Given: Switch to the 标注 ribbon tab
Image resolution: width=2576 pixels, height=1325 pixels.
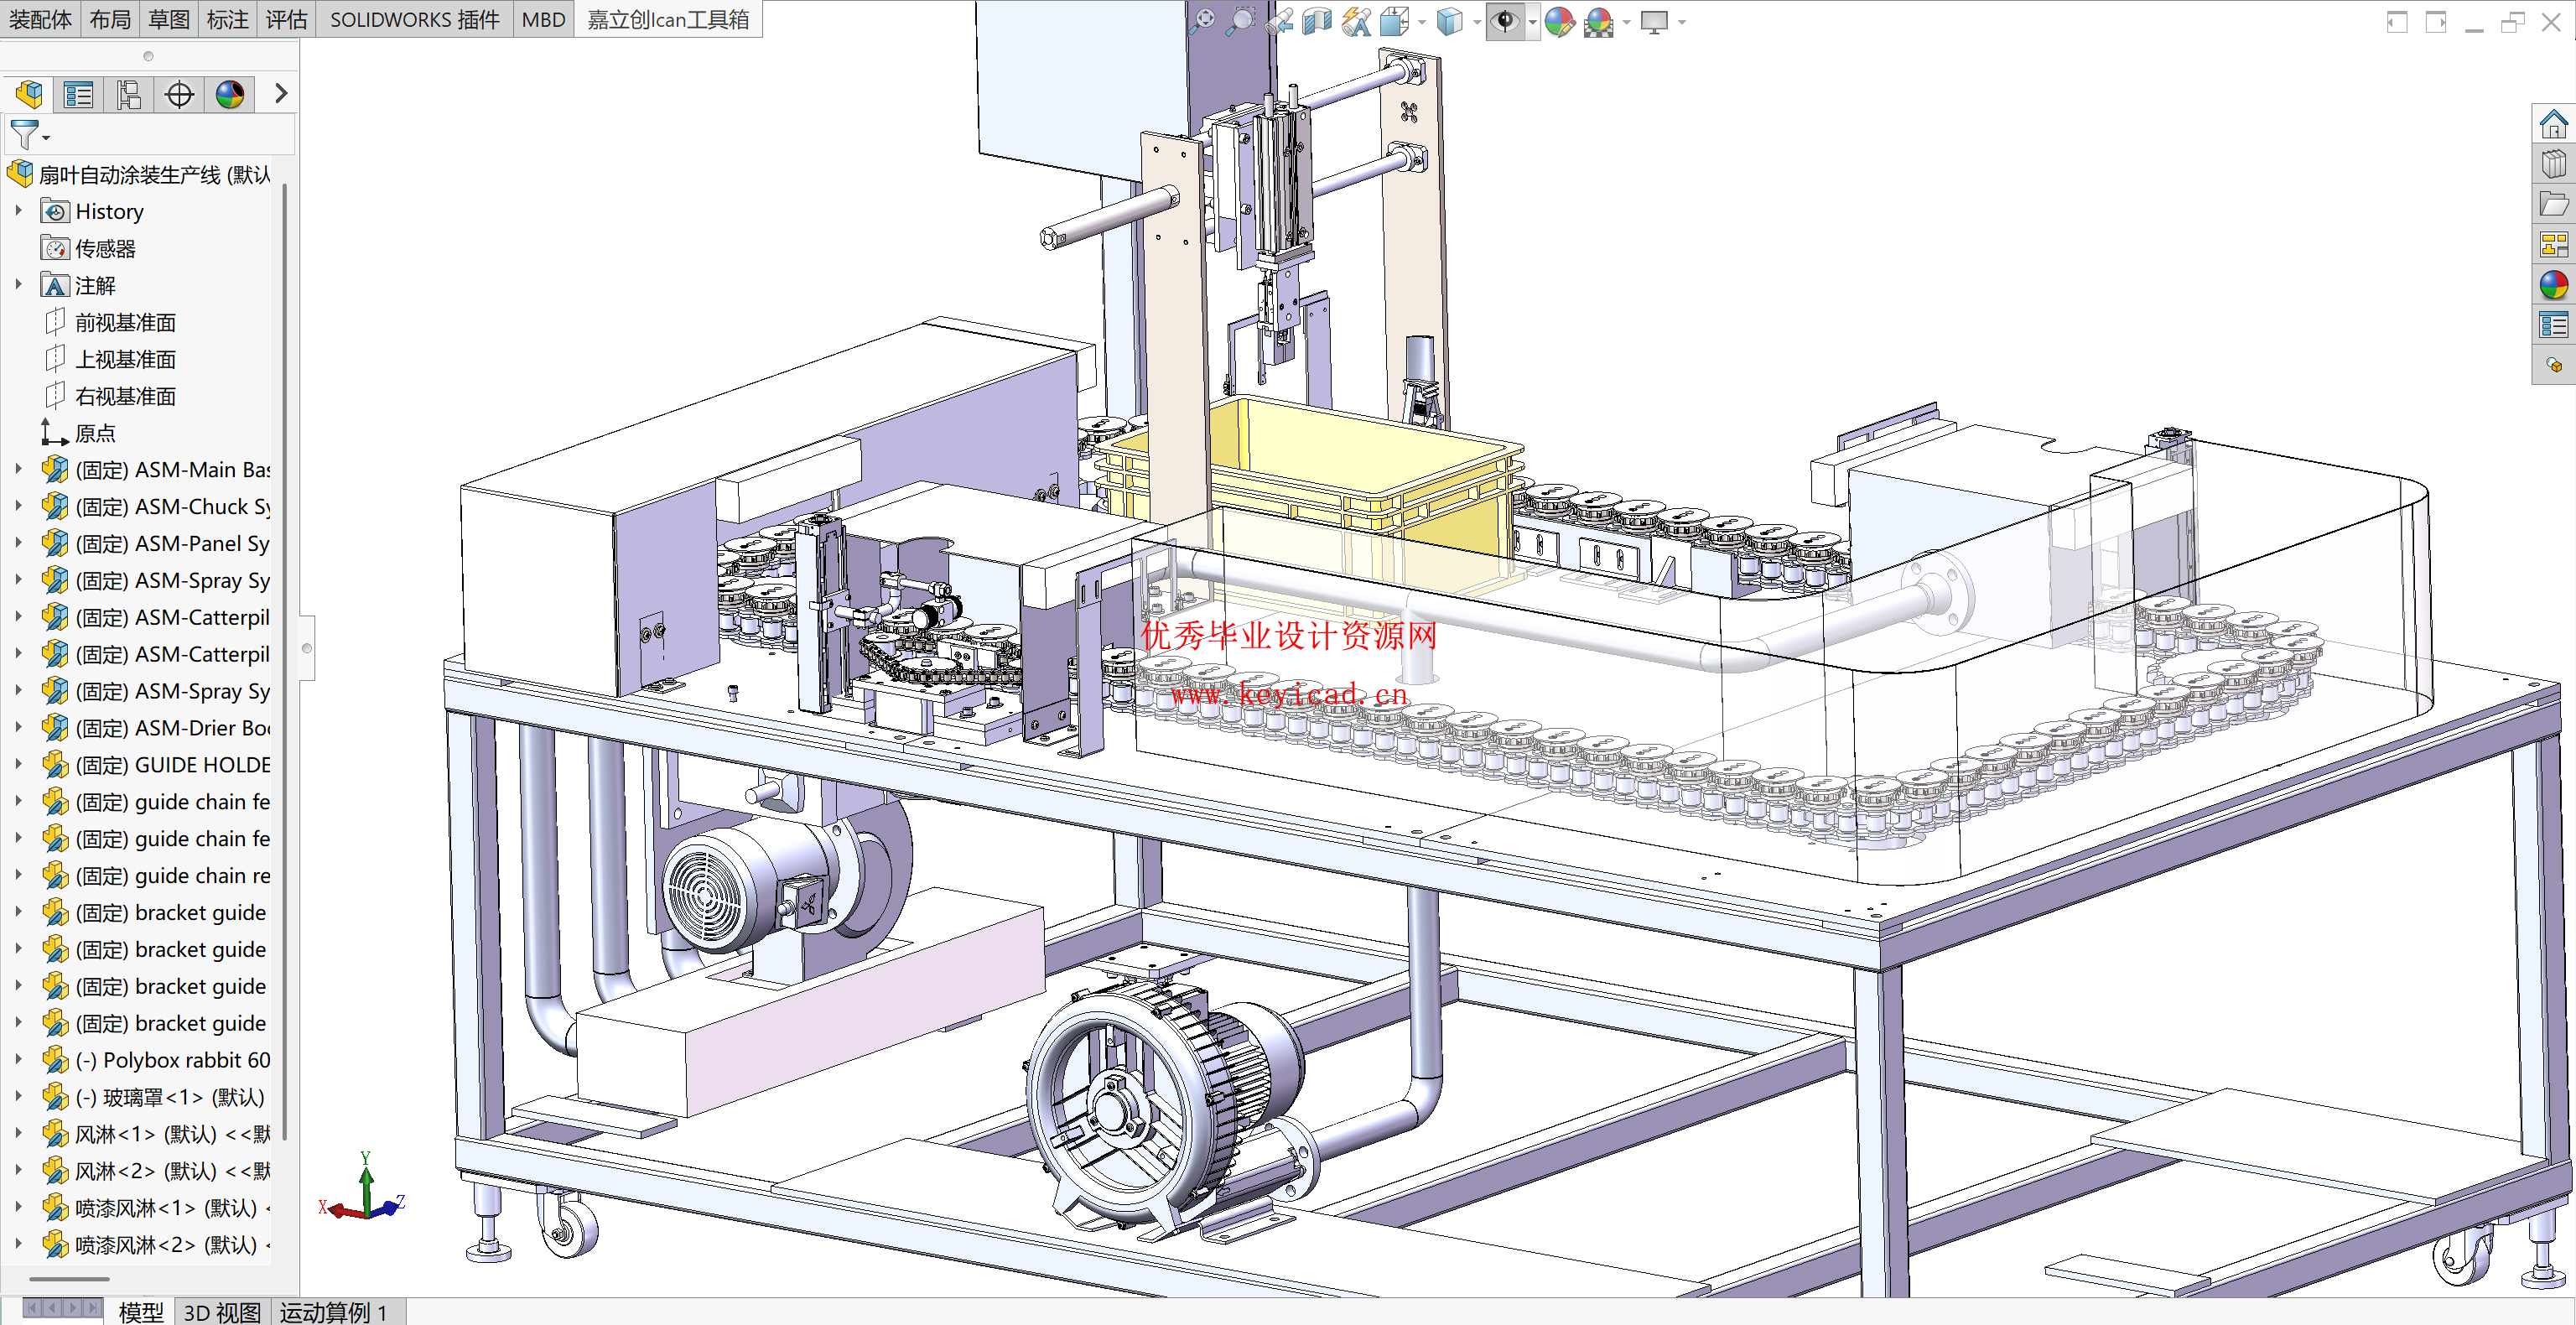Looking at the screenshot, I should click(228, 19).
